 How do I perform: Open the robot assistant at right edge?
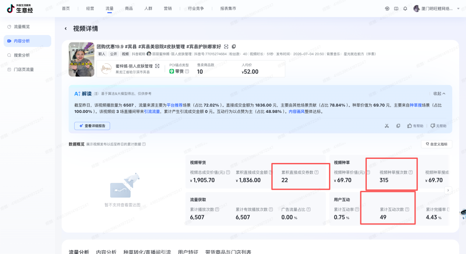pos(463,214)
